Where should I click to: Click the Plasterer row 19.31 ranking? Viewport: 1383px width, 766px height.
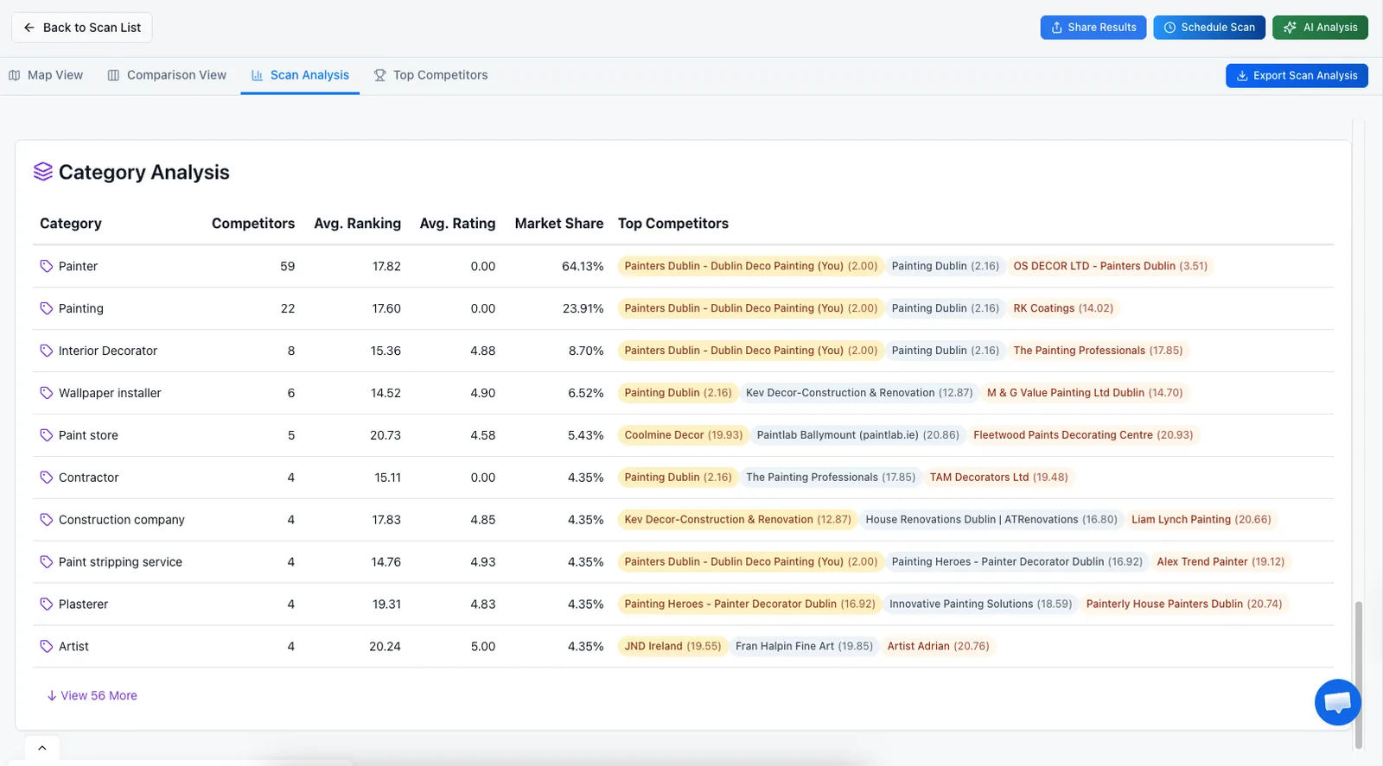(x=386, y=605)
